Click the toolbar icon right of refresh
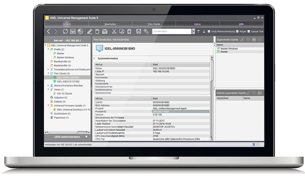305x178 pixels. [x=73, y=32]
